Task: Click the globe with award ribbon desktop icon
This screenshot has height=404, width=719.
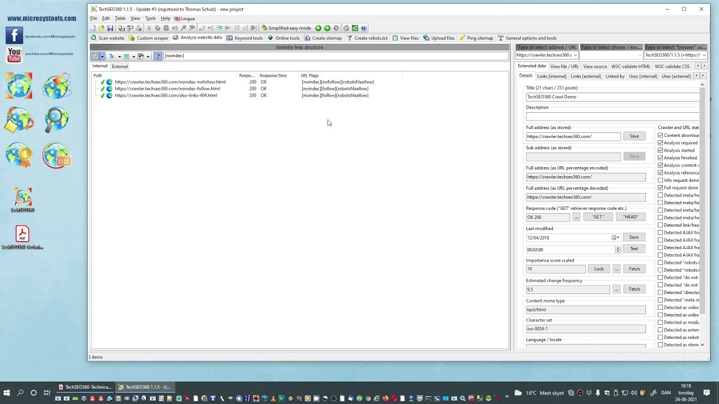Action: pyautogui.click(x=19, y=155)
